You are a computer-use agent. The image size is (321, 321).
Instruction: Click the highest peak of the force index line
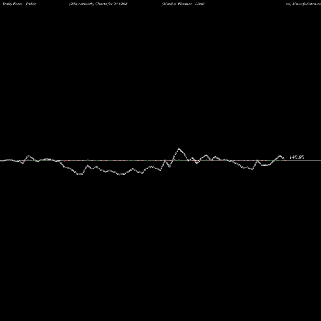(x=179, y=148)
